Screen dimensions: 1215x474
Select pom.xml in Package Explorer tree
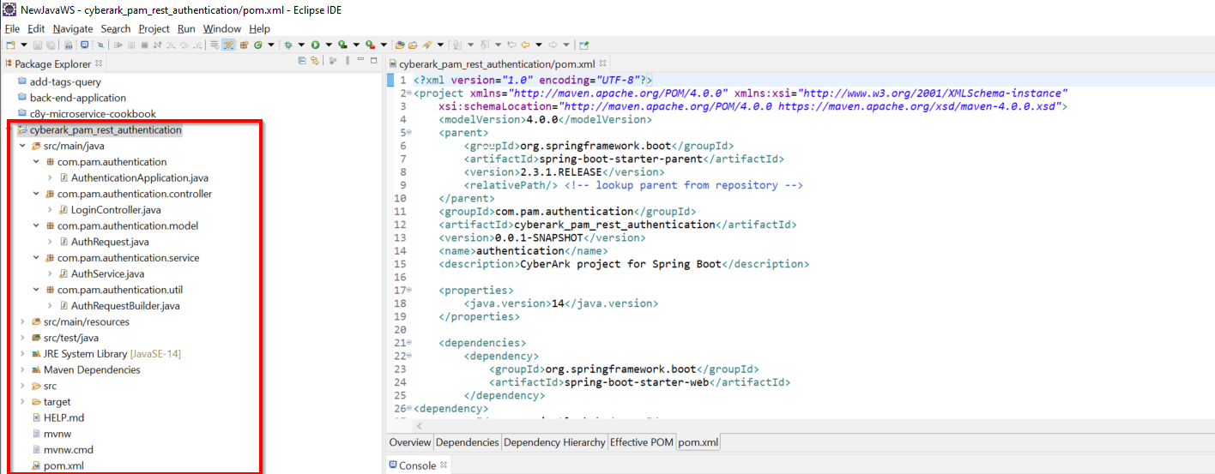[63, 466]
